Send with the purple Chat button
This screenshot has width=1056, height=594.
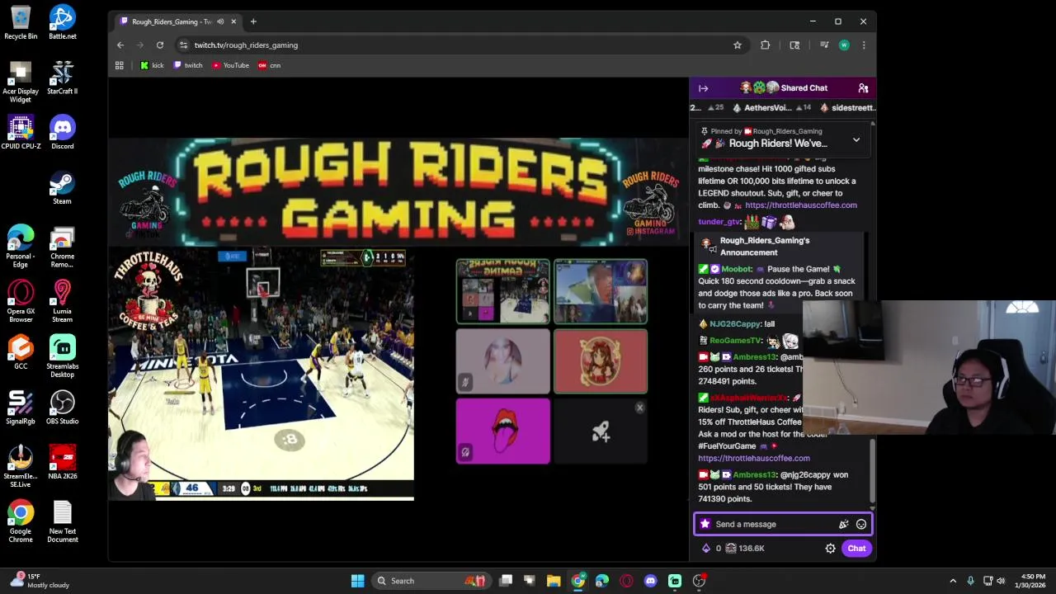point(856,548)
